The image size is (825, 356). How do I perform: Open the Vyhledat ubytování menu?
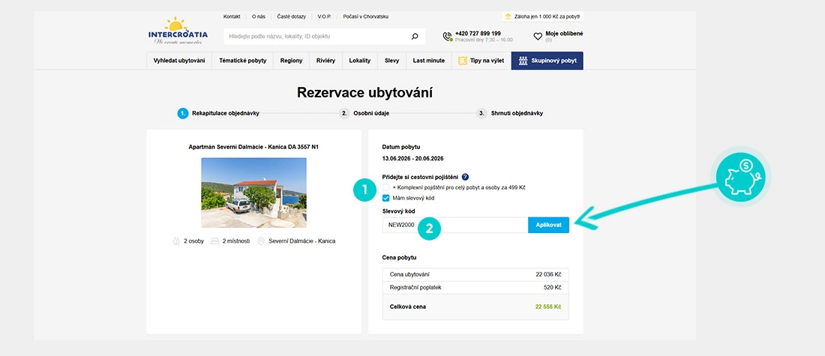click(x=179, y=61)
